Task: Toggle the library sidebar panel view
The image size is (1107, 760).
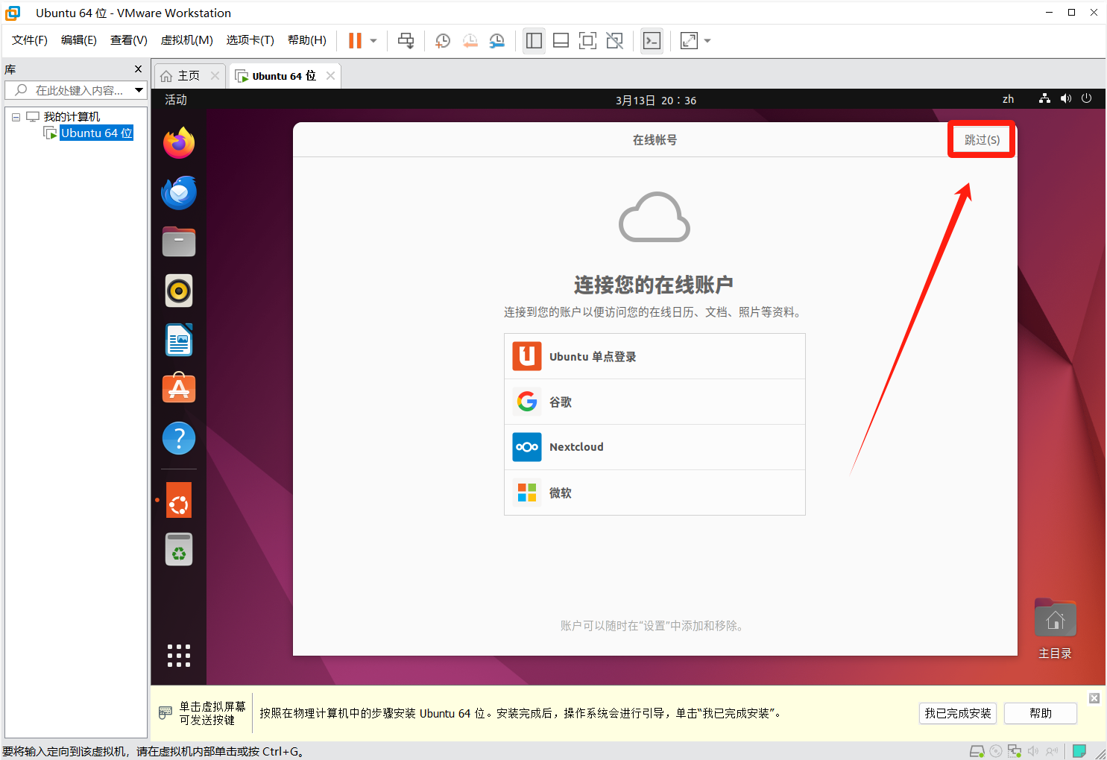Action: click(534, 41)
